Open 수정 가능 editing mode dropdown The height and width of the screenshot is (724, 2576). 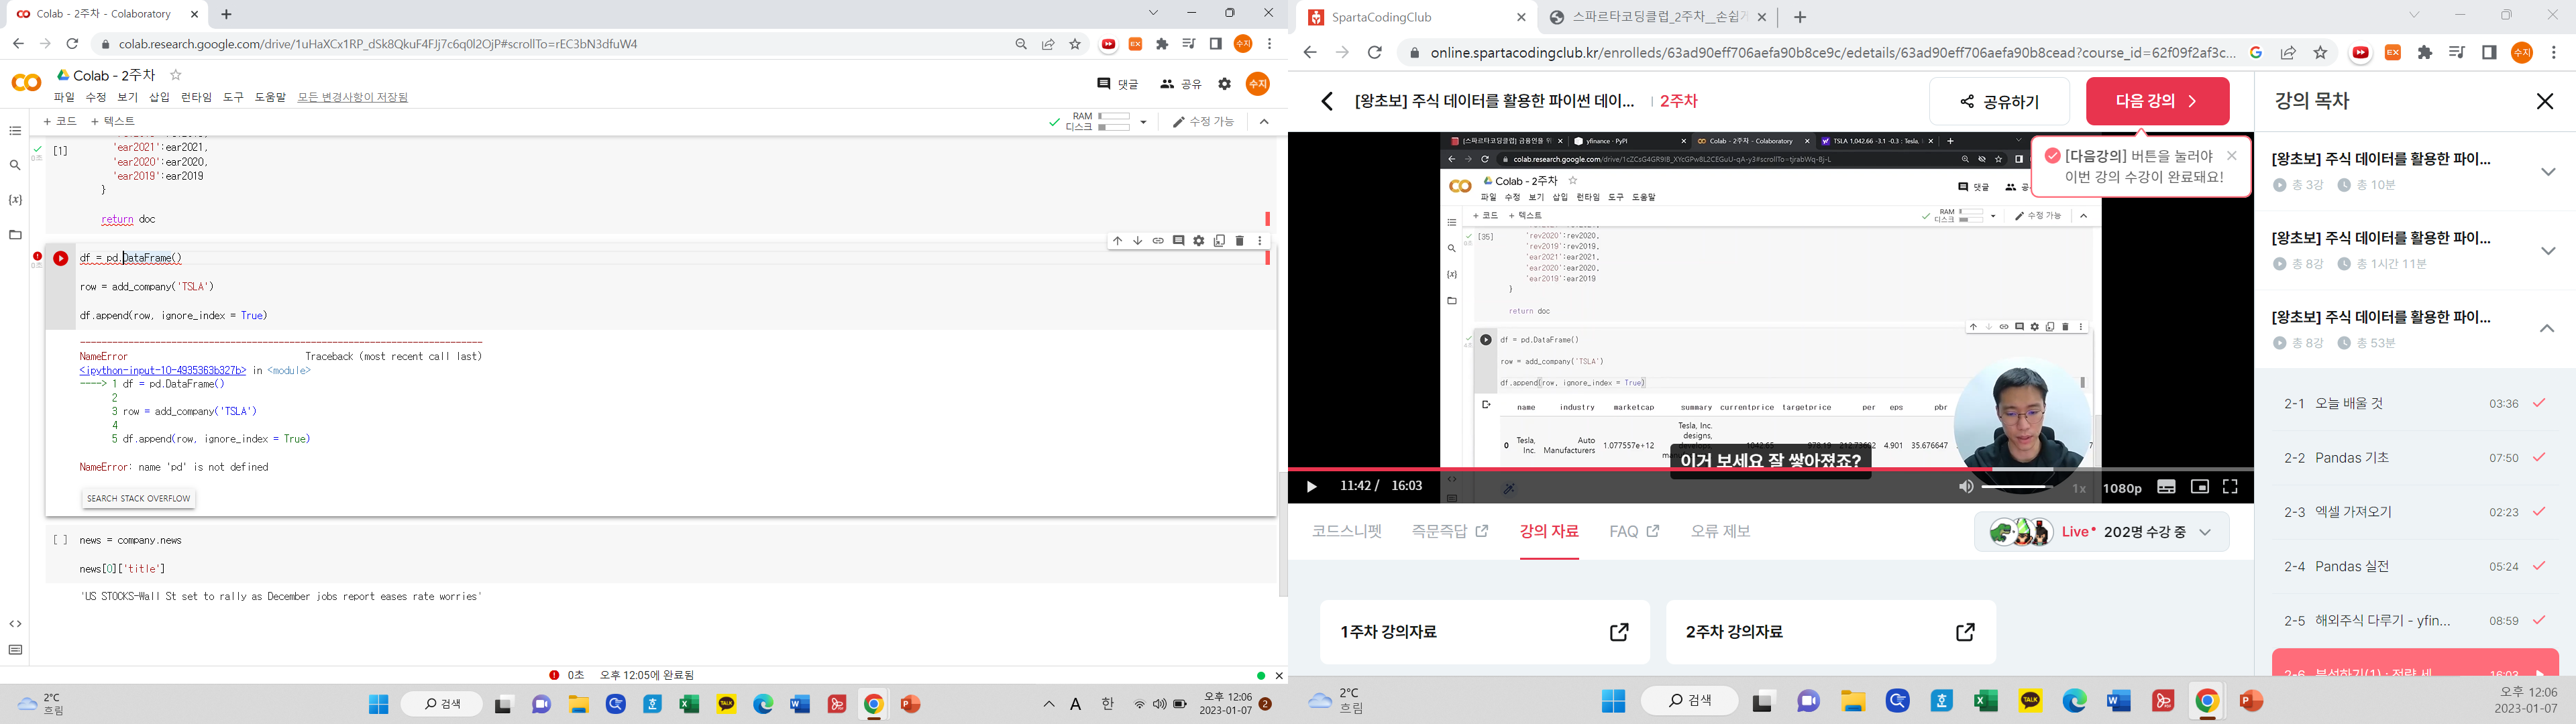point(1204,122)
